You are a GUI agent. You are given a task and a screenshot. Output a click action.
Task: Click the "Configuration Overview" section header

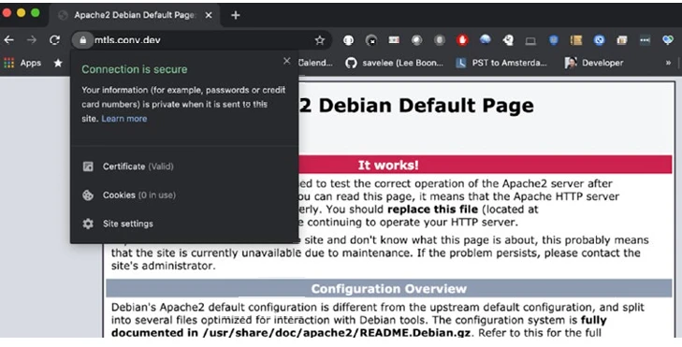389,289
